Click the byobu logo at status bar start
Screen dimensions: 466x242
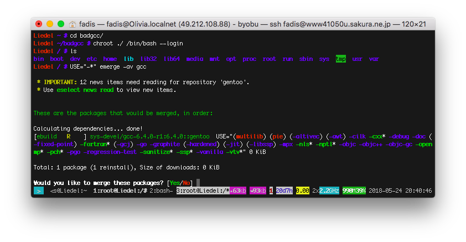pyautogui.click(x=39, y=190)
